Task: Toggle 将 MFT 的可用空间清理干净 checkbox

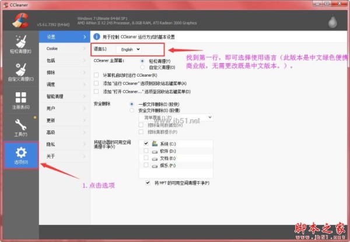Action: tap(148, 183)
